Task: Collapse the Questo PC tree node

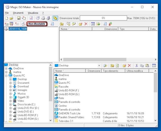Action: tap(6, 76)
